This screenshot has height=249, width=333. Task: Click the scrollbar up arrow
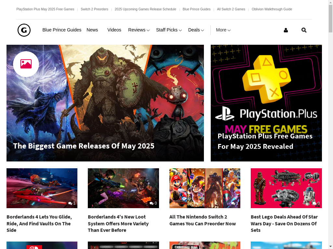tap(331, 2)
